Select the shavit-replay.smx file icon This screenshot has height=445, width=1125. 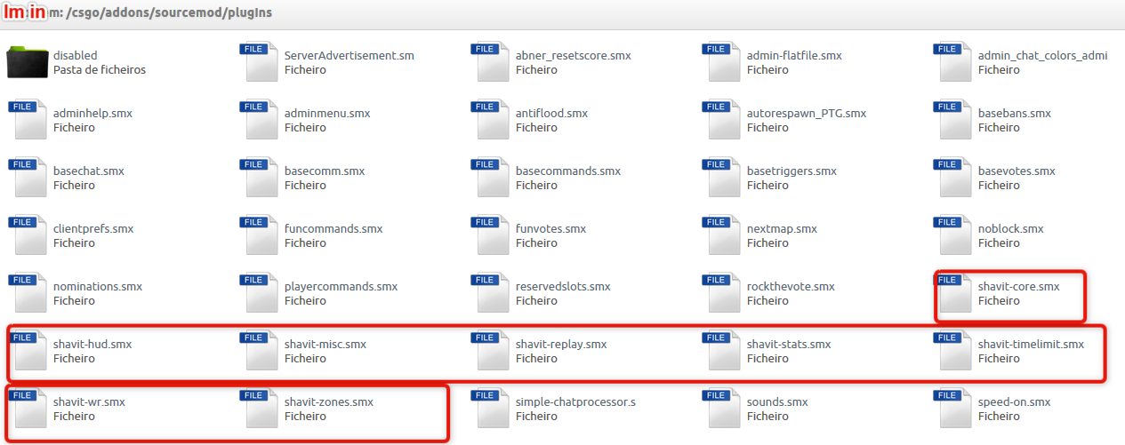click(x=490, y=351)
